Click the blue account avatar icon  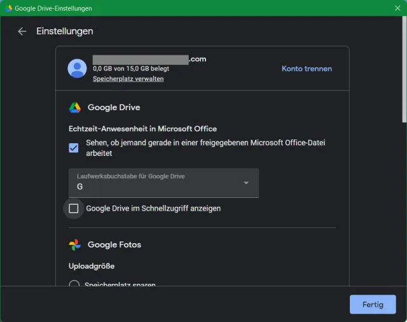coord(78,68)
